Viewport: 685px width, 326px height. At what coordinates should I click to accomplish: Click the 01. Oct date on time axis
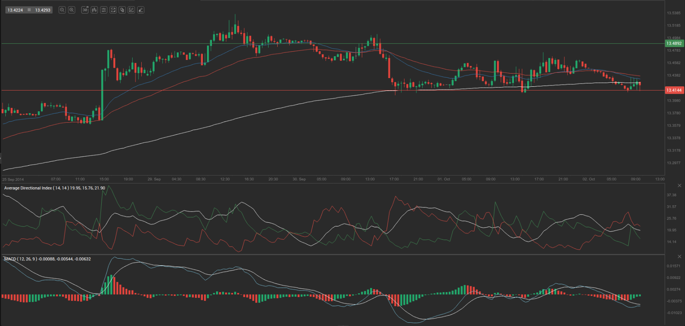coord(444,179)
